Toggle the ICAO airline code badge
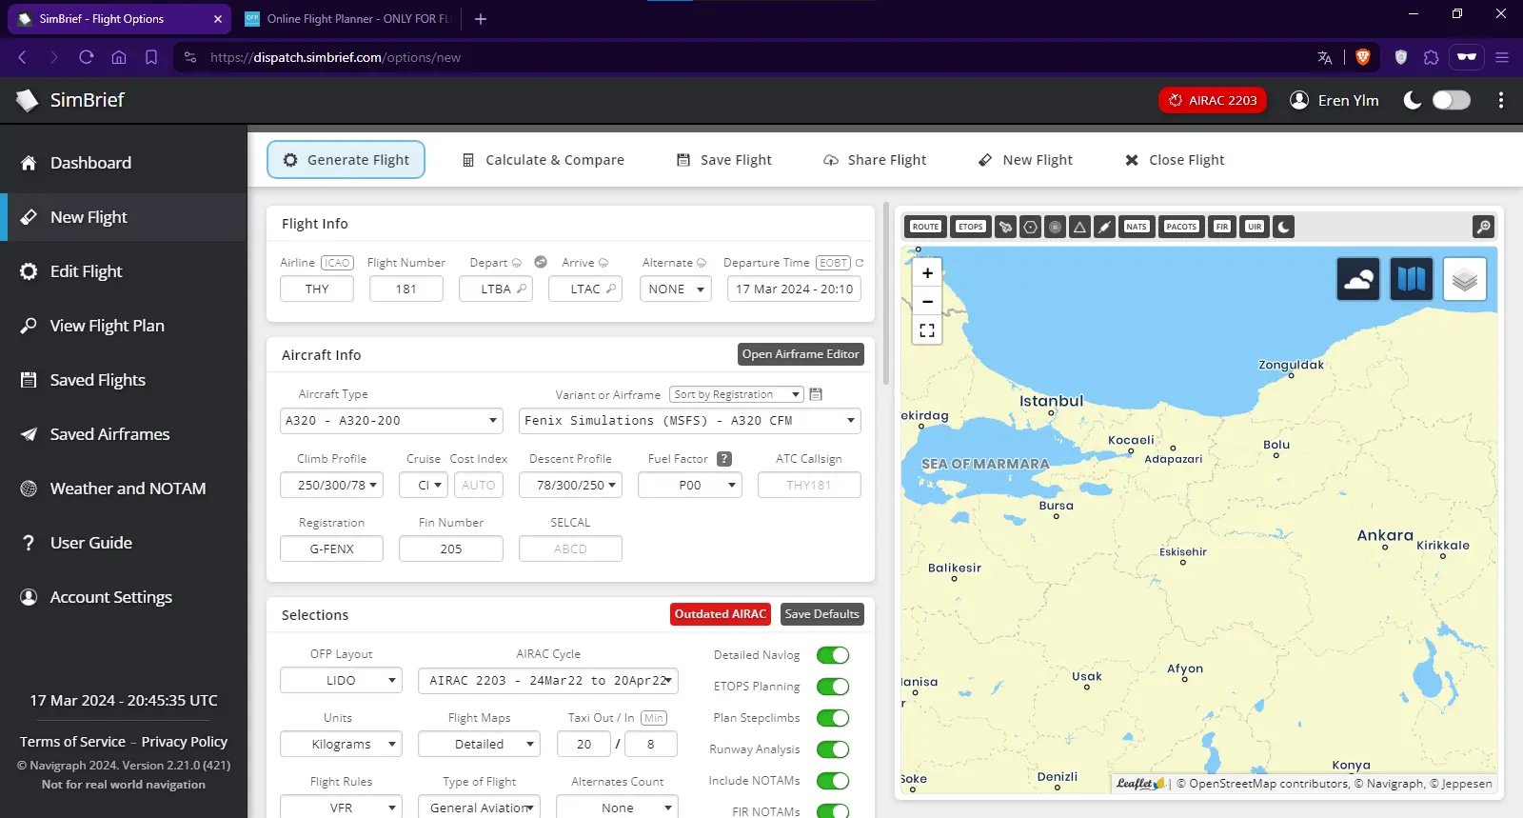Image resolution: width=1523 pixels, height=818 pixels. pos(337,263)
